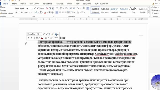Open ribbon font name dropdown
The height and width of the screenshot is (90, 160).
(25, 8)
